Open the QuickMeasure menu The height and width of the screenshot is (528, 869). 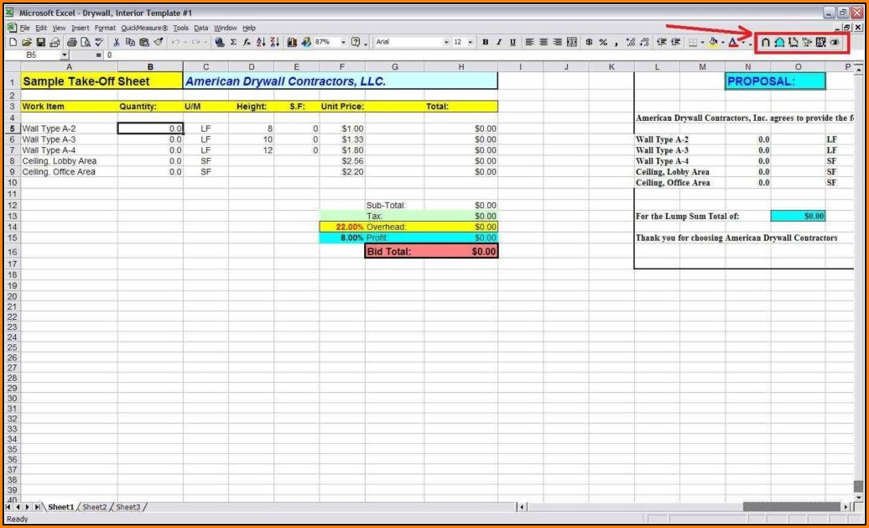point(144,28)
